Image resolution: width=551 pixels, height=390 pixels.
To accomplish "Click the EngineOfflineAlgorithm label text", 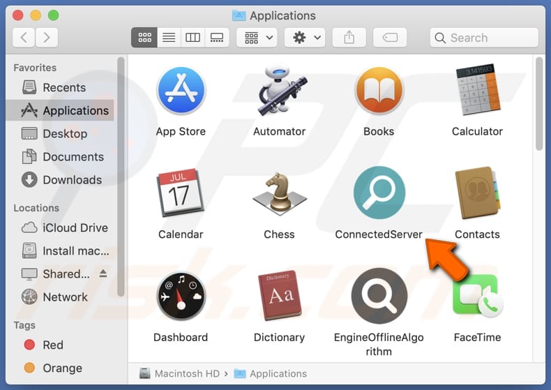I will click(x=379, y=345).
